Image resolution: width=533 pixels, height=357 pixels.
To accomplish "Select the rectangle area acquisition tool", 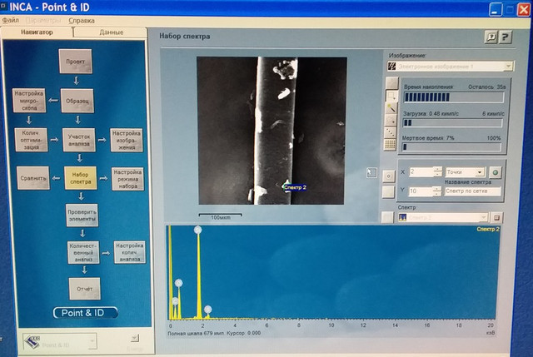I will click(x=391, y=96).
